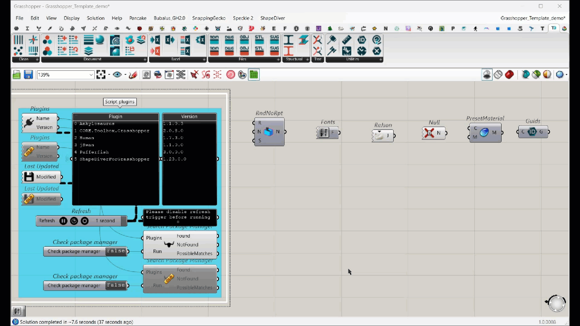This screenshot has width=580, height=326.
Task: Expand the Clean panel with its plus
Action: 37,59
